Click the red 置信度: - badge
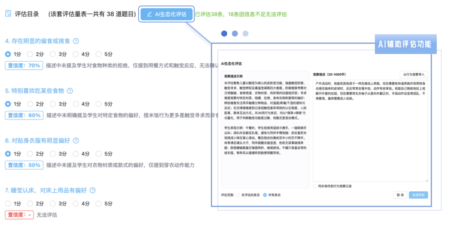Viewport: 450px width, 231px height. coord(19,215)
